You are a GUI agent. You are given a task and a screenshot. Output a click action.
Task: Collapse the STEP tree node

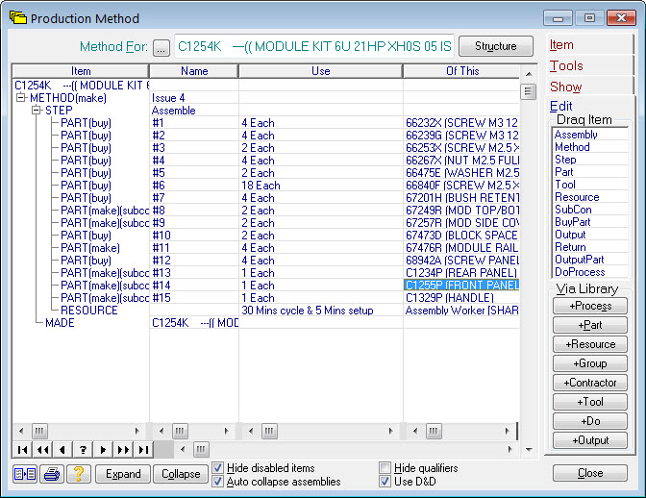pos(37,110)
